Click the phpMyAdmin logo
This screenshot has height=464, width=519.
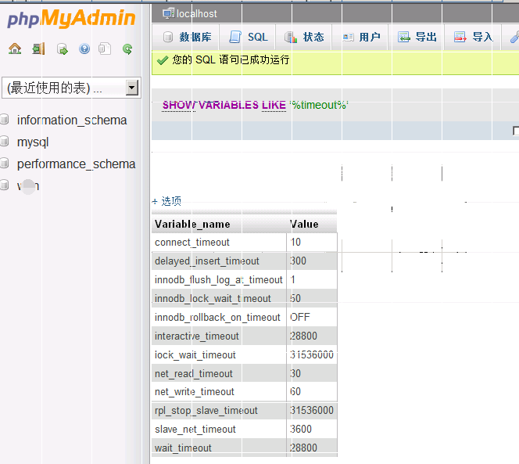71,18
